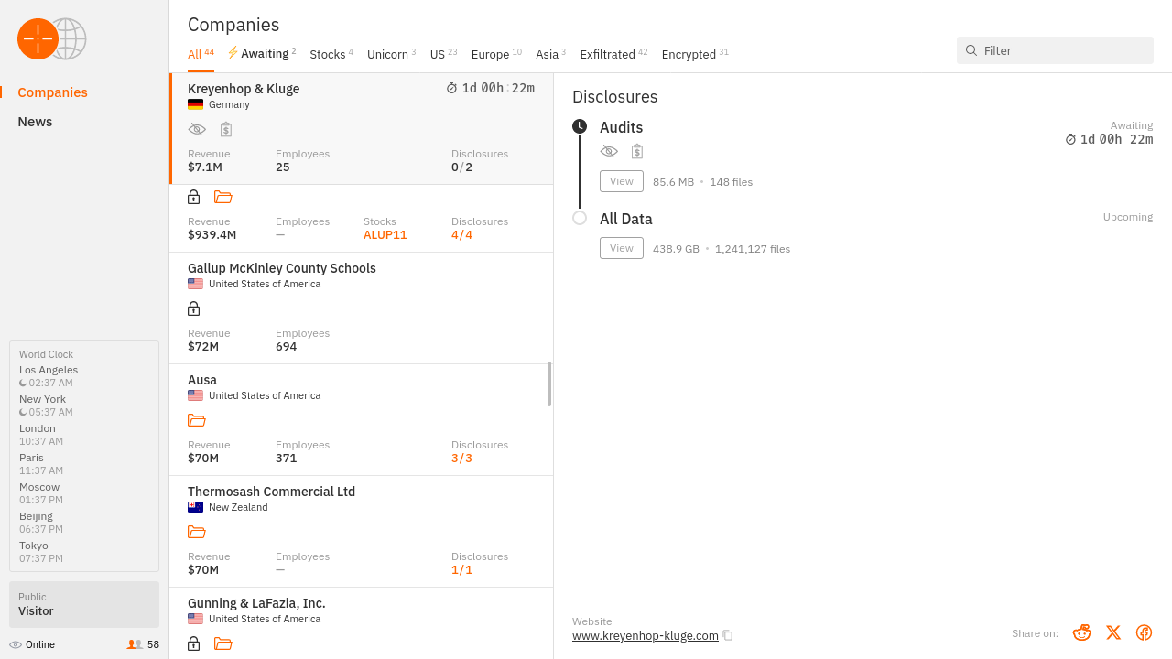The image size is (1172, 659).
Task: Click the open folder icon under Ausa
Action: [x=196, y=420]
